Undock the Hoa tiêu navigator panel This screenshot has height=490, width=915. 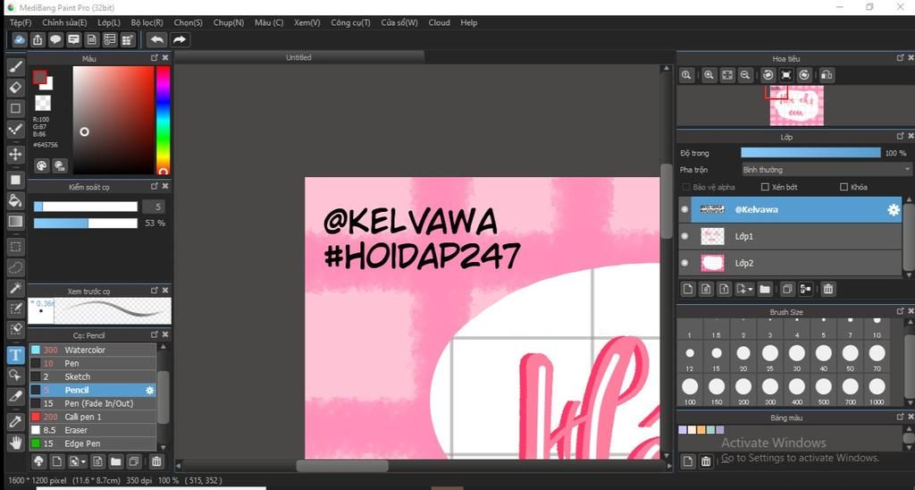pyautogui.click(x=900, y=58)
